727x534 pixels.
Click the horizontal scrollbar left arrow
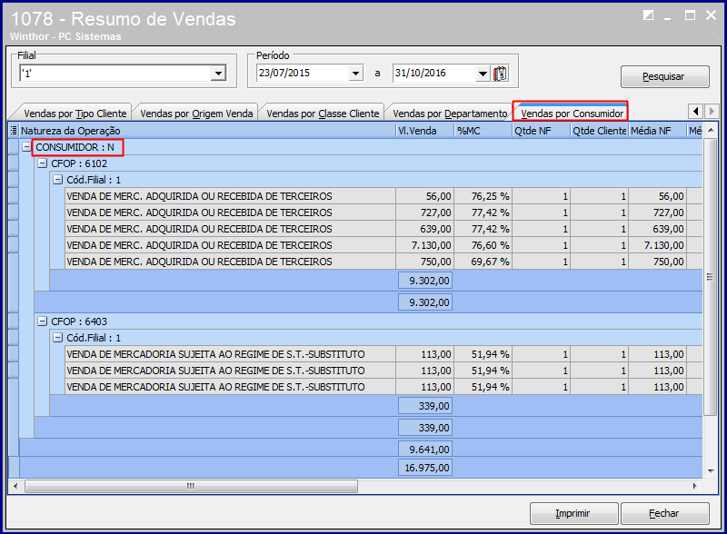click(15, 486)
